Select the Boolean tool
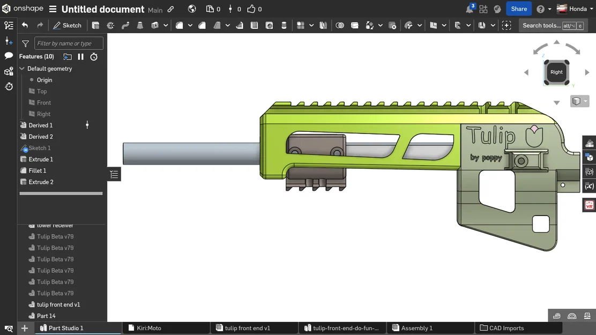Image resolution: width=596 pixels, height=335 pixels. [340, 26]
